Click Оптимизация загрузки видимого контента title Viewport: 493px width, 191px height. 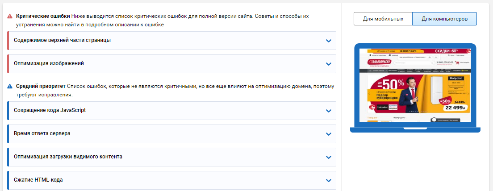(x=68, y=157)
